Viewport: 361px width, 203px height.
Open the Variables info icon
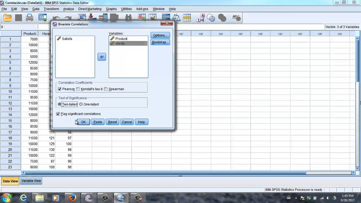(x=103, y=17)
